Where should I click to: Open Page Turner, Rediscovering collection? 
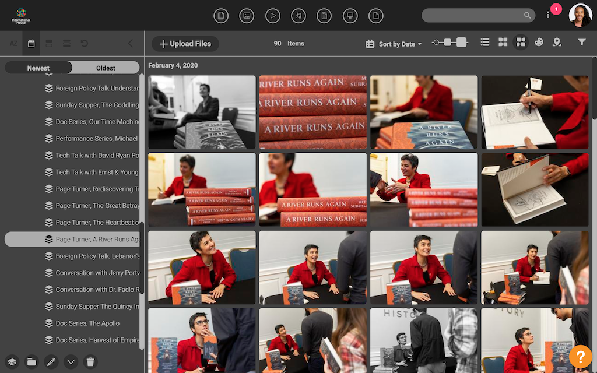92,189
